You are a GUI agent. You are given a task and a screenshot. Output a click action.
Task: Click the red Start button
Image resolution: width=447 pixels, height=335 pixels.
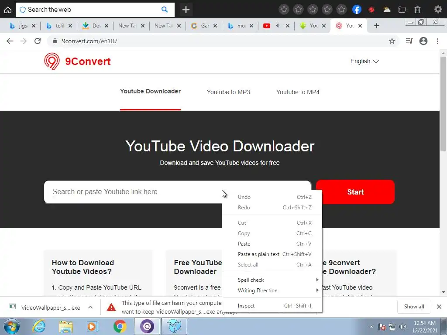click(x=355, y=192)
